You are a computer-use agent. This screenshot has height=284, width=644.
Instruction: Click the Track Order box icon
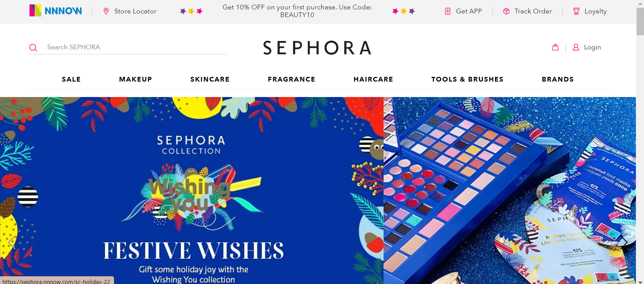click(x=506, y=11)
